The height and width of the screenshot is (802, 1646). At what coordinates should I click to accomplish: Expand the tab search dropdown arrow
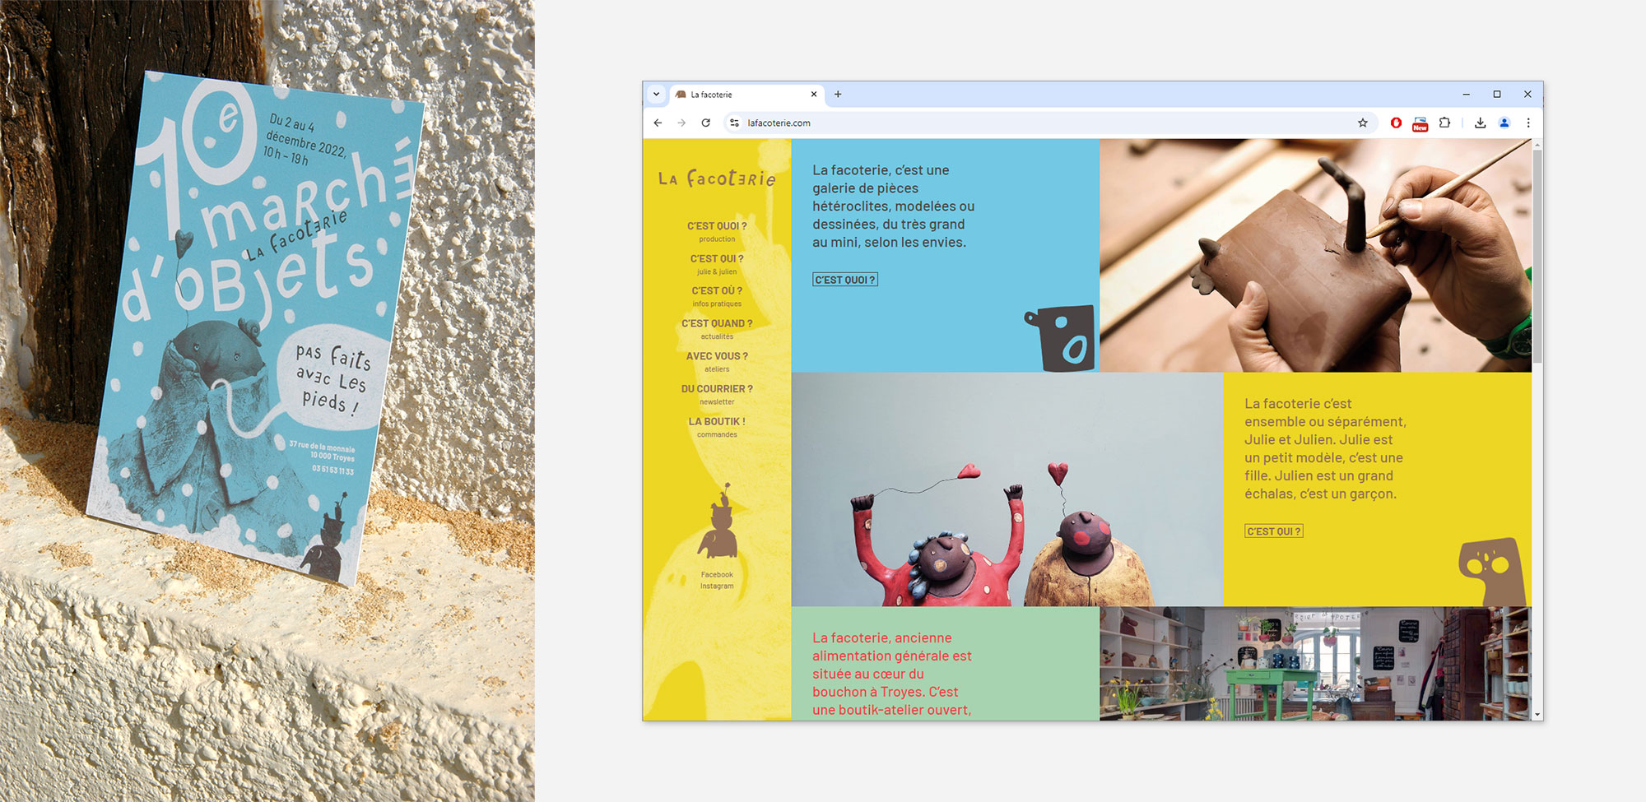tap(656, 94)
